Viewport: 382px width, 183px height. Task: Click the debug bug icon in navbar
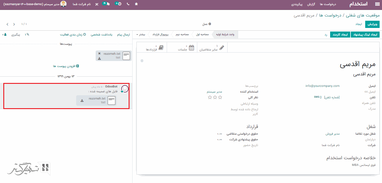(x=137, y=4)
